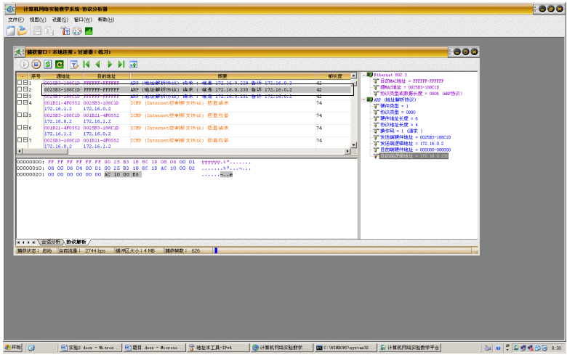This screenshot has width=567, height=355.
Task: Sort by 概要 column header
Action: click(x=222, y=76)
